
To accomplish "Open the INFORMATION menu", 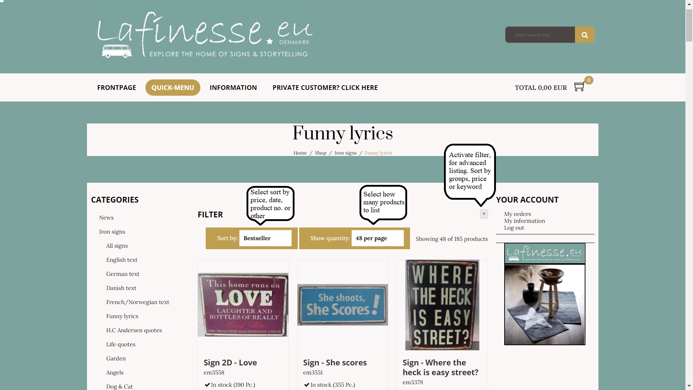I will (x=233, y=87).
